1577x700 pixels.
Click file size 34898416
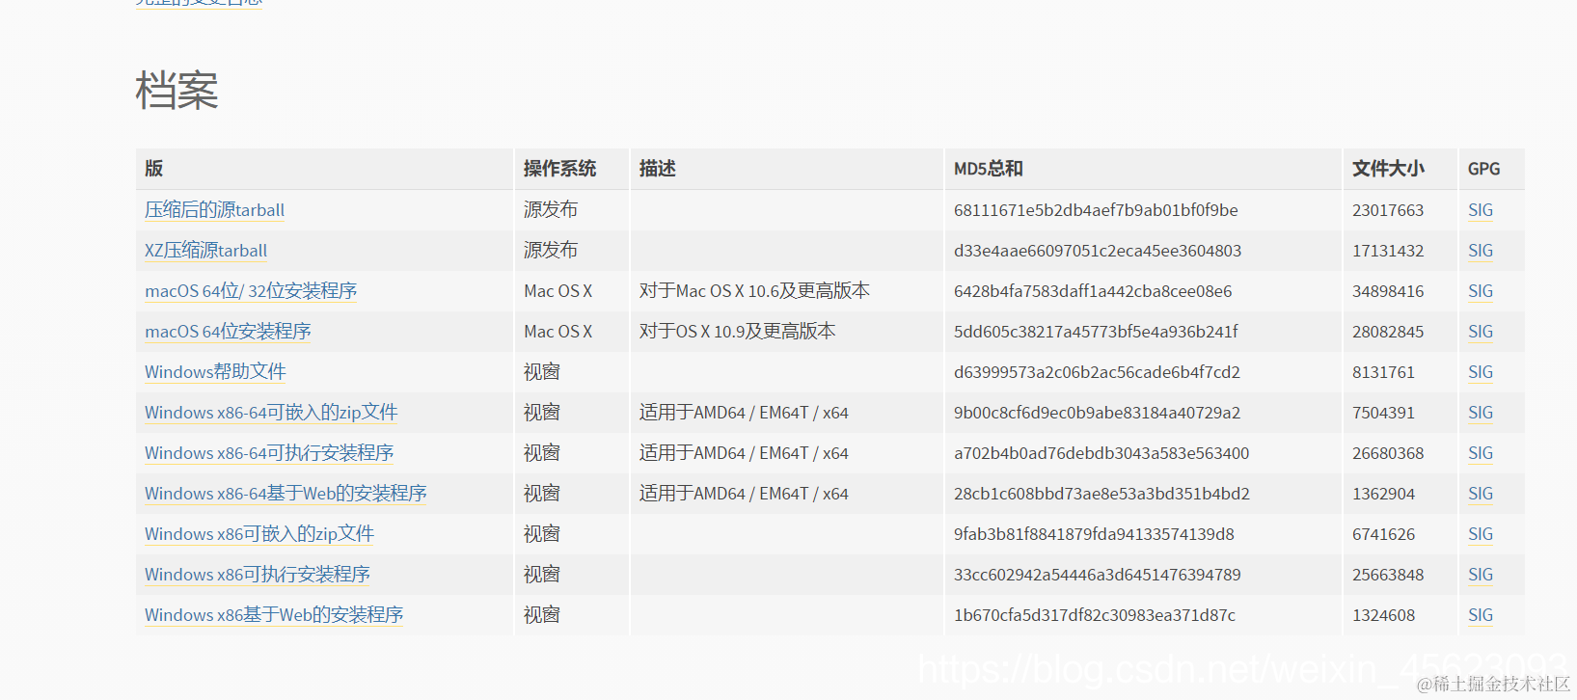(x=1388, y=291)
